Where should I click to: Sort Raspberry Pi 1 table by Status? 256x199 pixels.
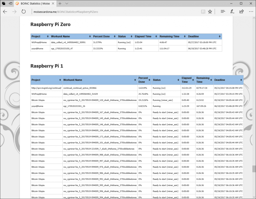click(x=166, y=80)
